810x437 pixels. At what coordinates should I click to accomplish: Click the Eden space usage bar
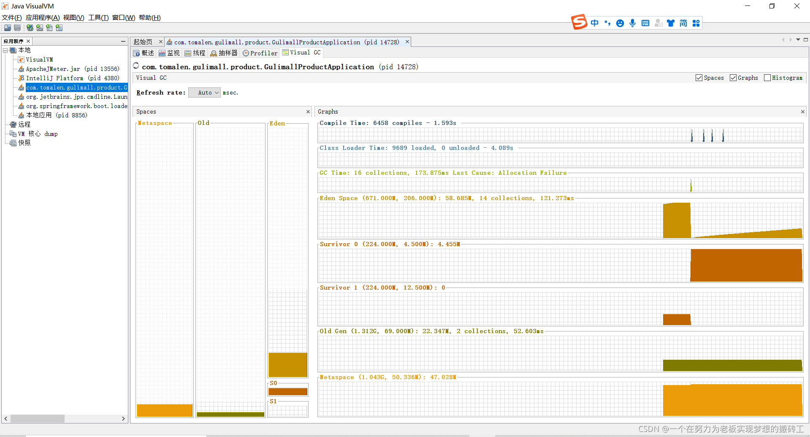point(288,365)
